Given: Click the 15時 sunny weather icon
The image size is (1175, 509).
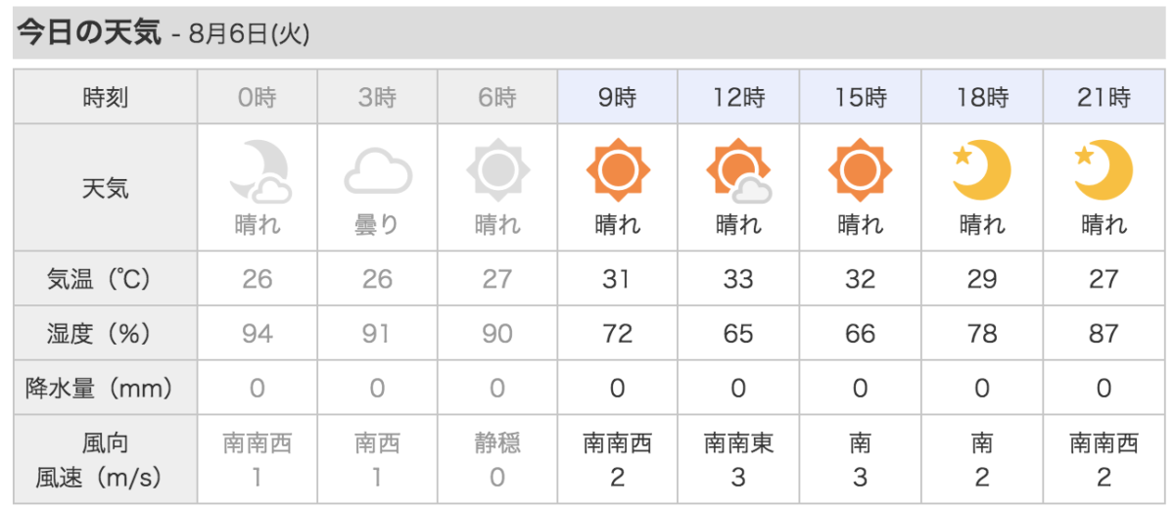Looking at the screenshot, I should [861, 170].
